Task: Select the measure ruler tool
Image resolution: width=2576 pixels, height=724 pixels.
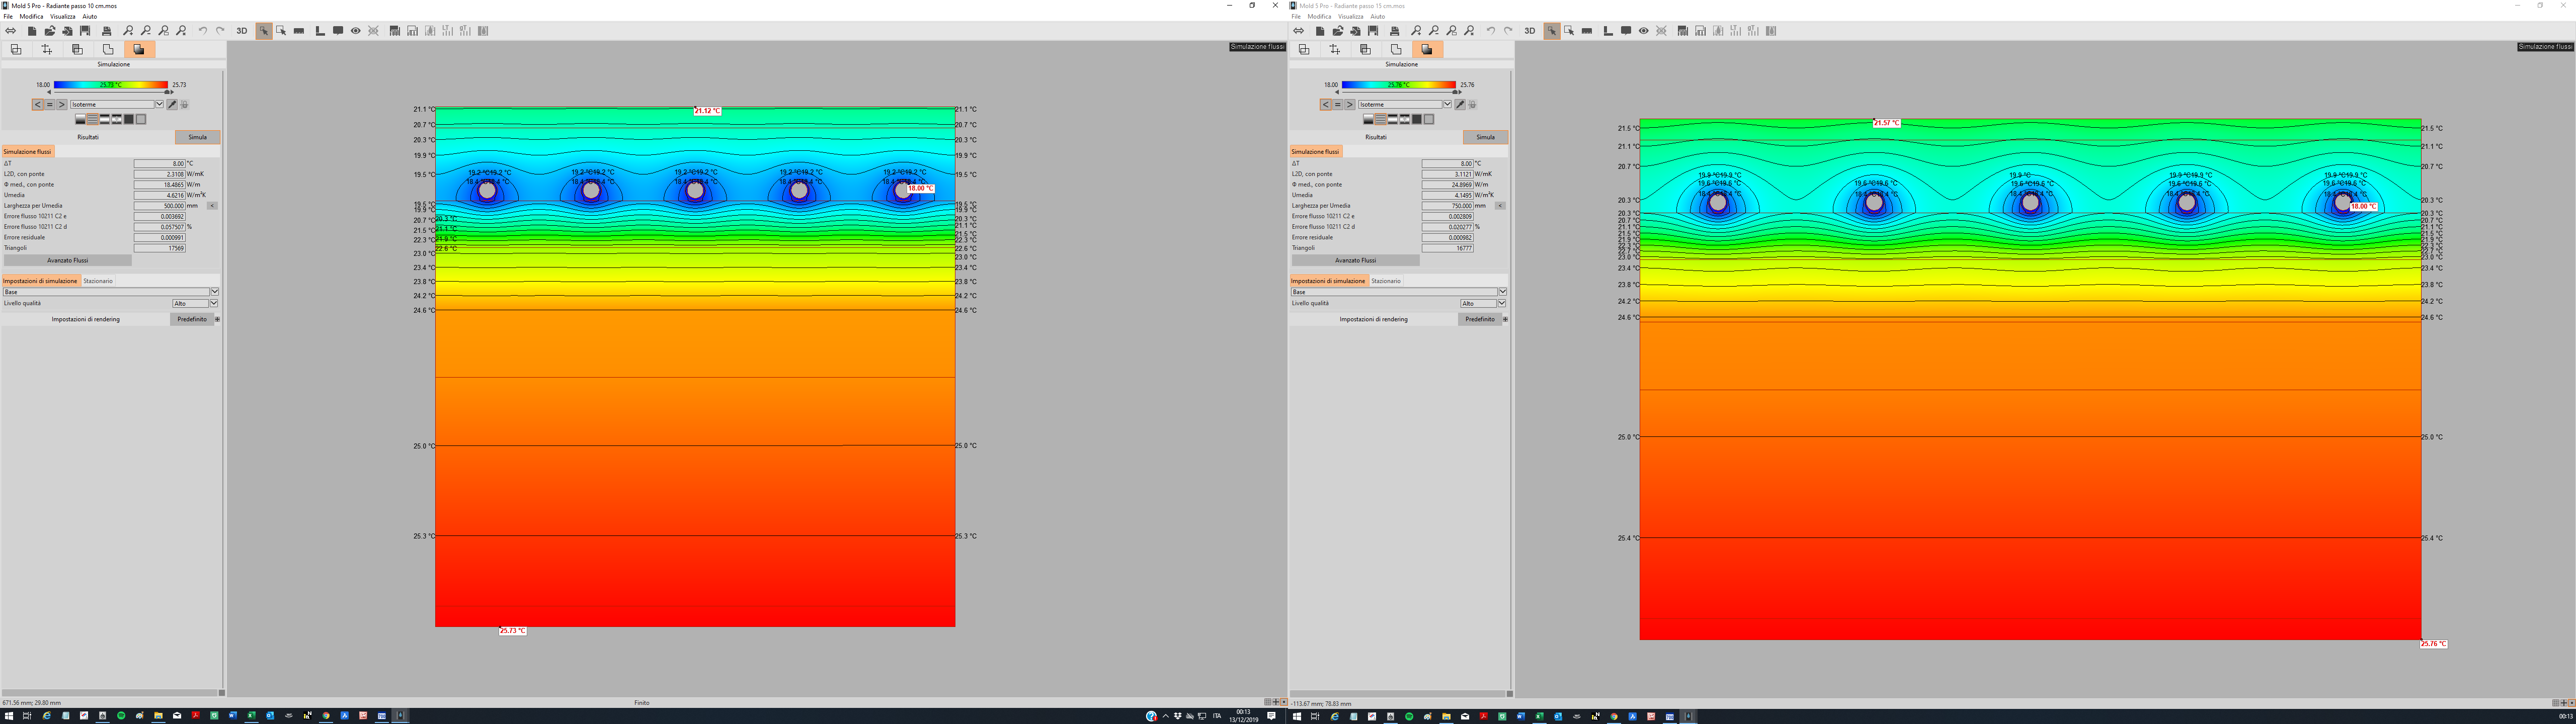Action: (299, 31)
